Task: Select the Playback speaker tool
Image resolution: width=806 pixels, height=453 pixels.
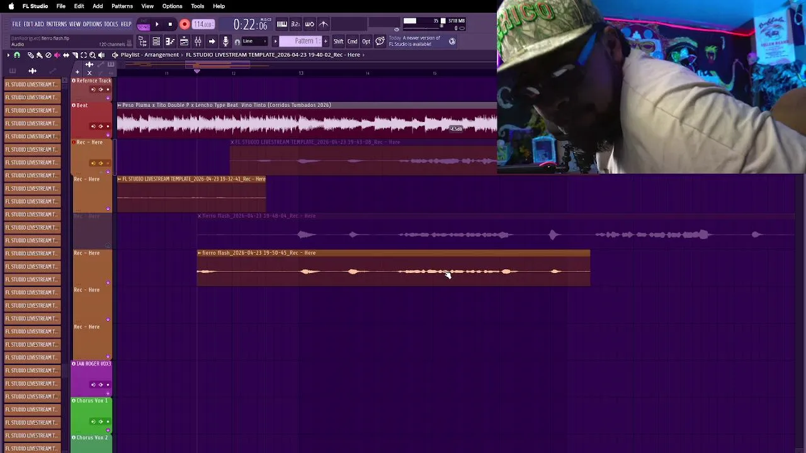Action: coord(101,55)
